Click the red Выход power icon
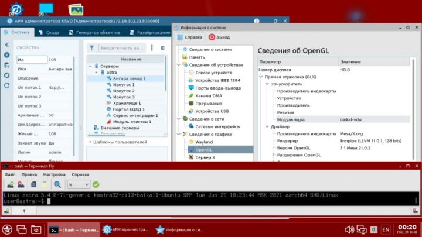The width and height of the screenshot is (422, 237). click(212, 37)
